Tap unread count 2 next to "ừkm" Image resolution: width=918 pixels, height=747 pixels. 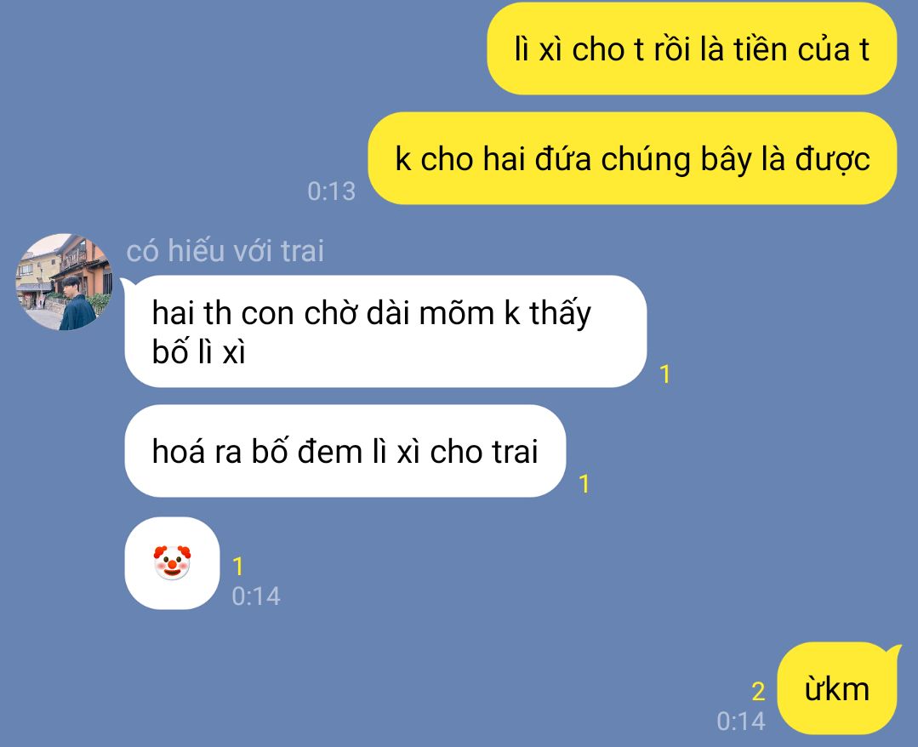pyautogui.click(x=758, y=692)
